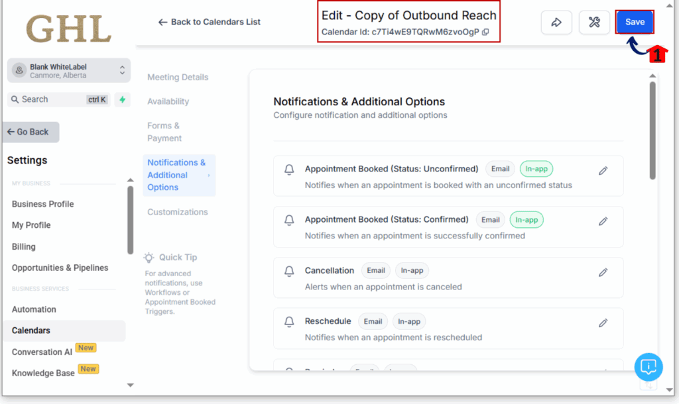Click In-app tag on Confirmed appointment row
This screenshot has height=404, width=679.
526,220
